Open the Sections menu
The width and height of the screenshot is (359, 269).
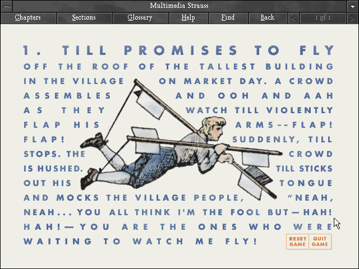pos(84,18)
